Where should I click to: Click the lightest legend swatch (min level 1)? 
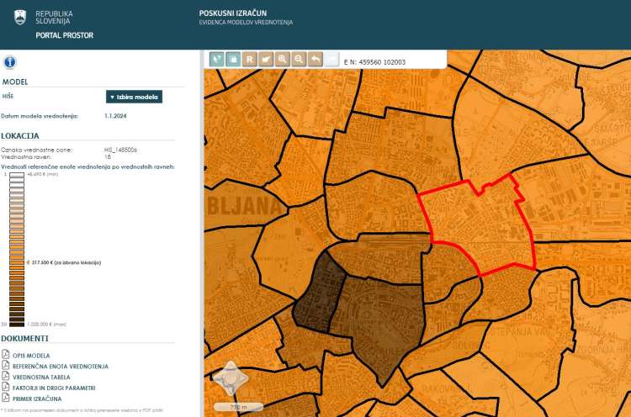pyautogui.click(x=17, y=175)
